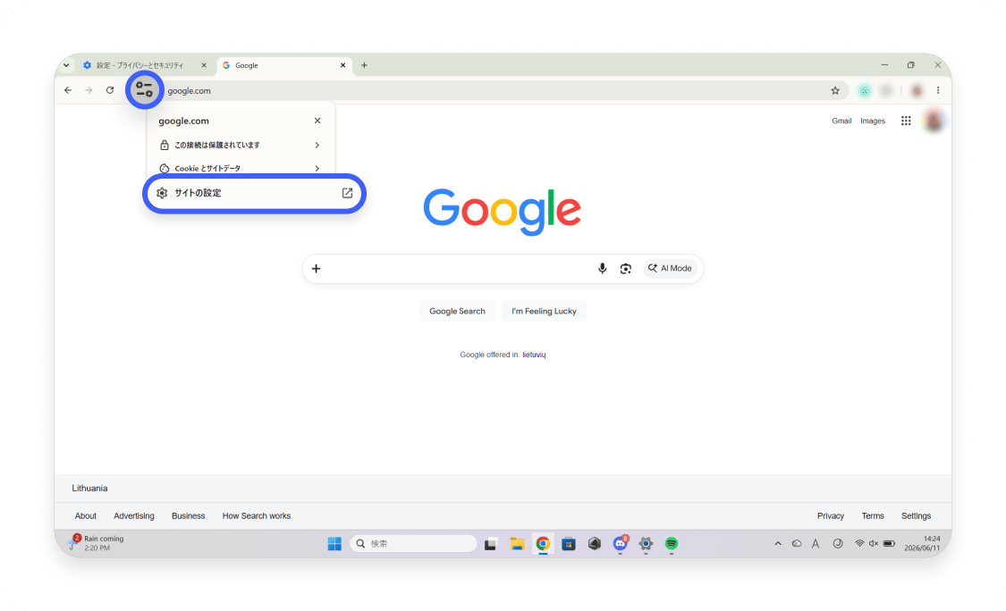Open the Privacy footer link
Viewport: 1006px width, 611px height.
click(x=830, y=516)
